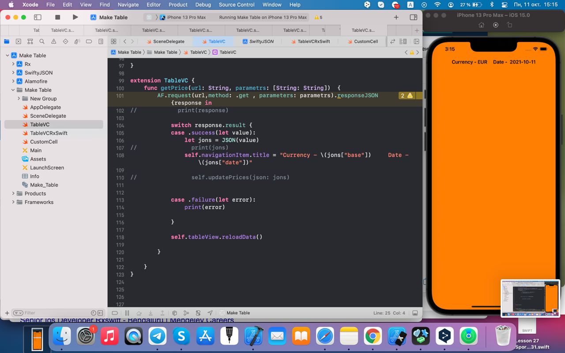This screenshot has width=565, height=353.
Task: Click the Run play button
Action: (x=75, y=17)
